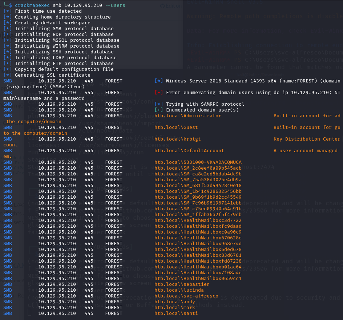Select 'Initializing SSH protocol database' line
The height and width of the screenshot is (320, 343).
pos(64,52)
